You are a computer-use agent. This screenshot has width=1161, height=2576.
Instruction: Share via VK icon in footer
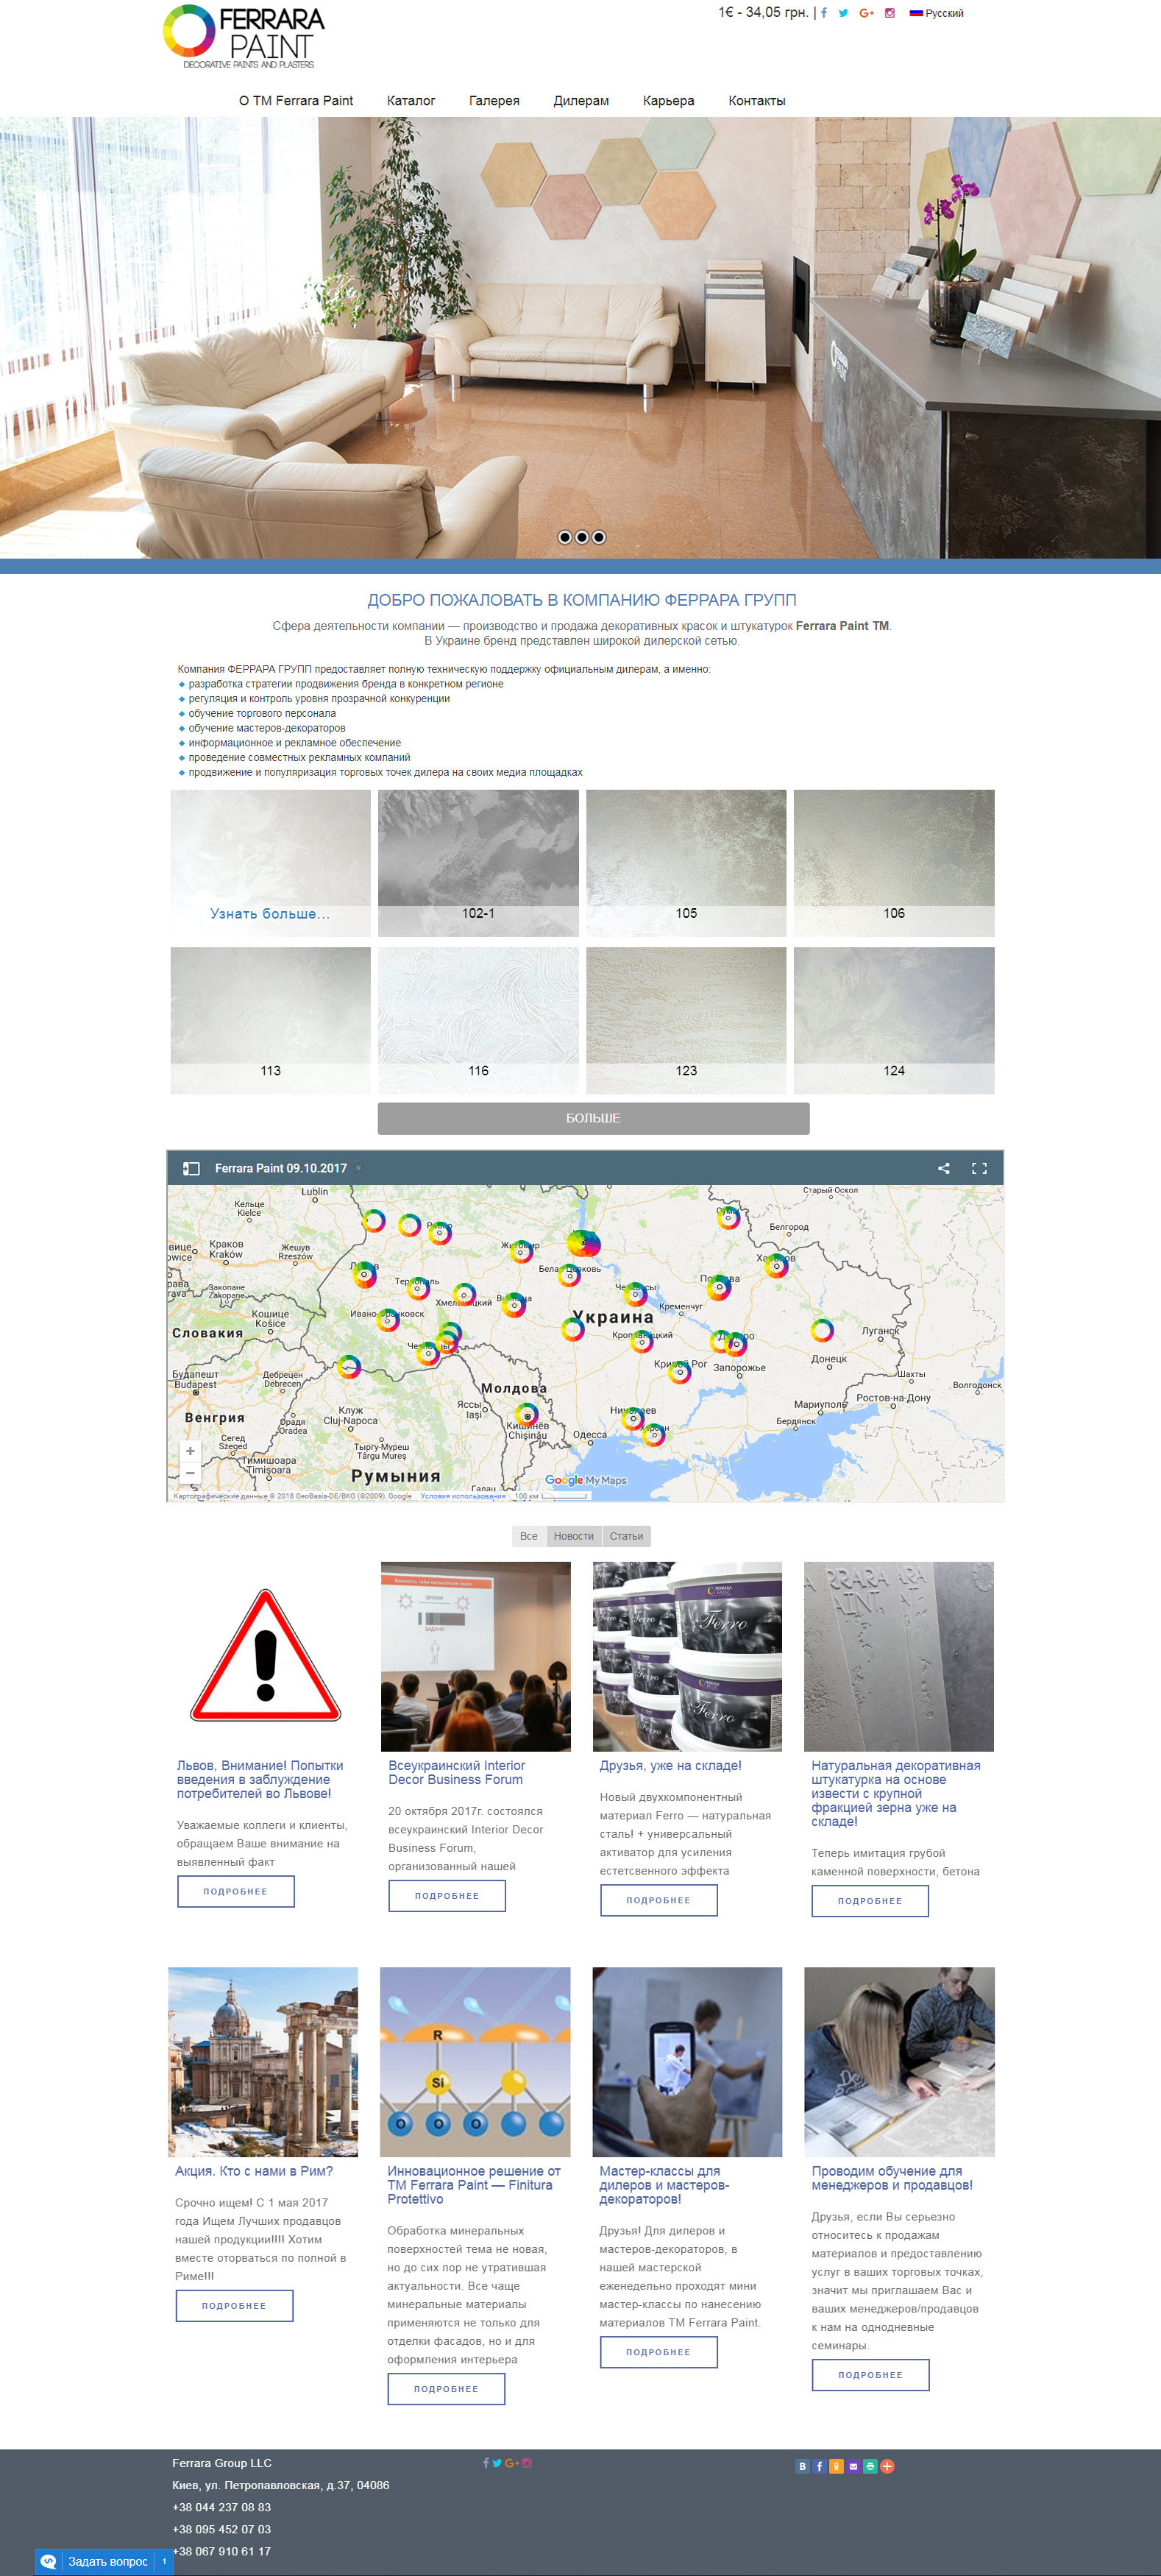pos(802,2466)
